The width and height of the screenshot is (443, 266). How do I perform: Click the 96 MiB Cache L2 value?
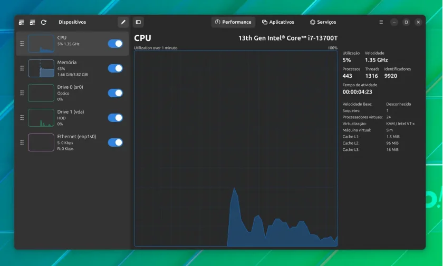click(x=392, y=143)
